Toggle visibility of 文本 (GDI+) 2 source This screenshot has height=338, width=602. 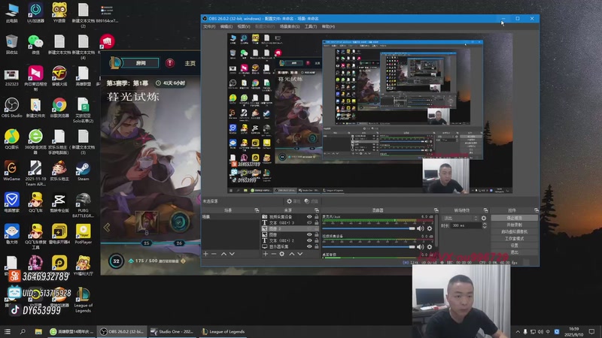click(309, 240)
